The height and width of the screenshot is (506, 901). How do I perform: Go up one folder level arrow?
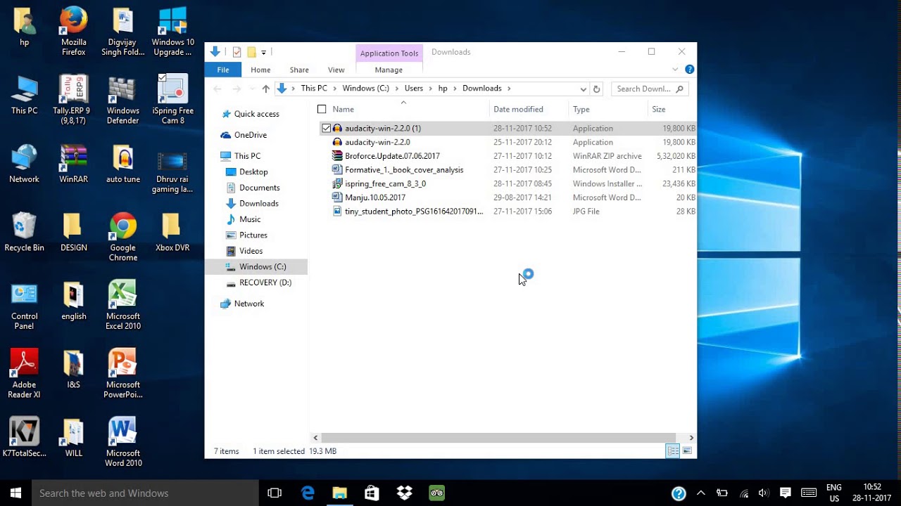[x=265, y=89]
